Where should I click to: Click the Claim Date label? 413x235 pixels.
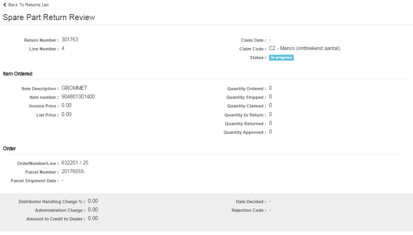(253, 40)
